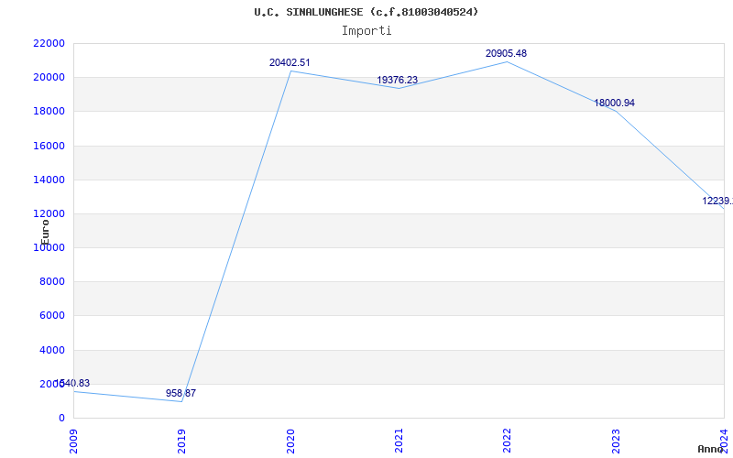
Task: Click the 2022 x-axis year label
Action: [508, 441]
